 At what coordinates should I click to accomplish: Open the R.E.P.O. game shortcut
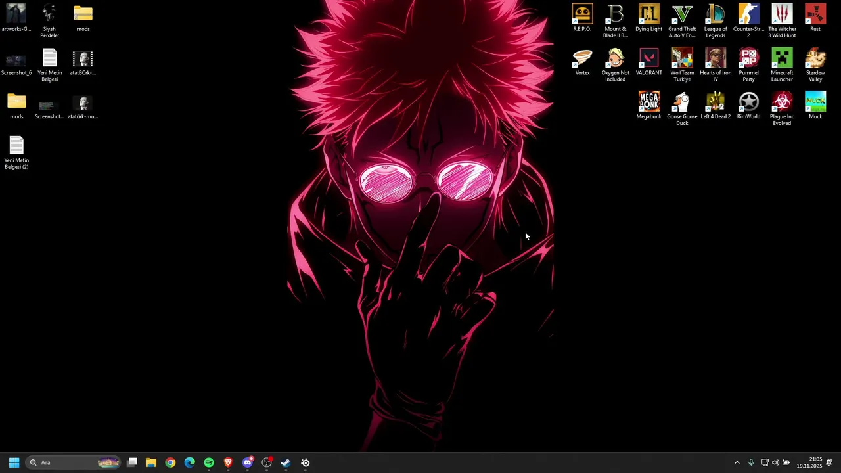coord(582,18)
